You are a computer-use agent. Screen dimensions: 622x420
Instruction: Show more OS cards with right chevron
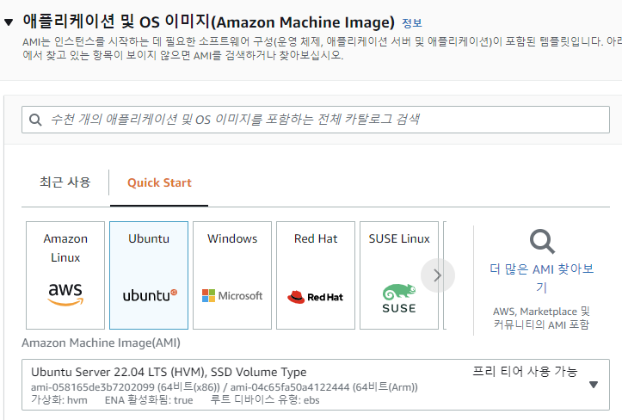pos(438,275)
